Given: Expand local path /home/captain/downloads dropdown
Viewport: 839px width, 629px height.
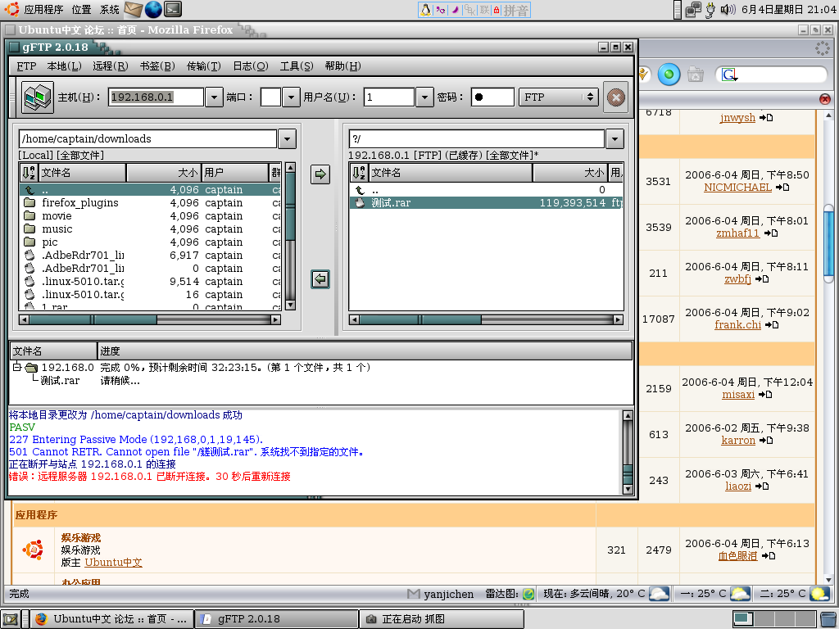Looking at the screenshot, I should coord(287,139).
